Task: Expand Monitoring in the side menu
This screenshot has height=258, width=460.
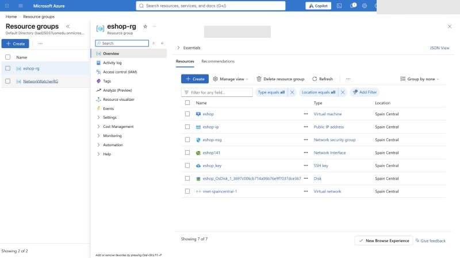Action: (98, 136)
